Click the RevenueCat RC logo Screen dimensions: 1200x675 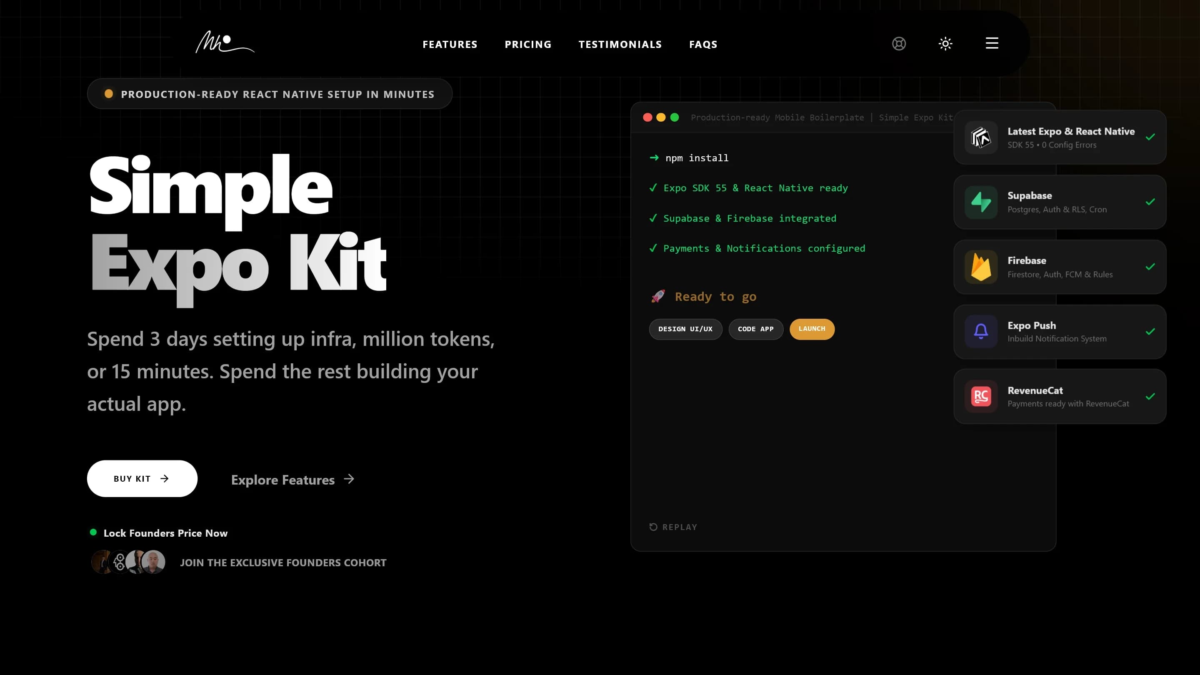980,396
